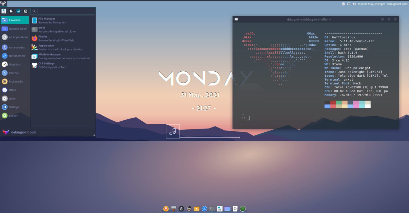Toggle suspend mode with the moon icon
Screen dimensions: 409x213
[18, 11]
